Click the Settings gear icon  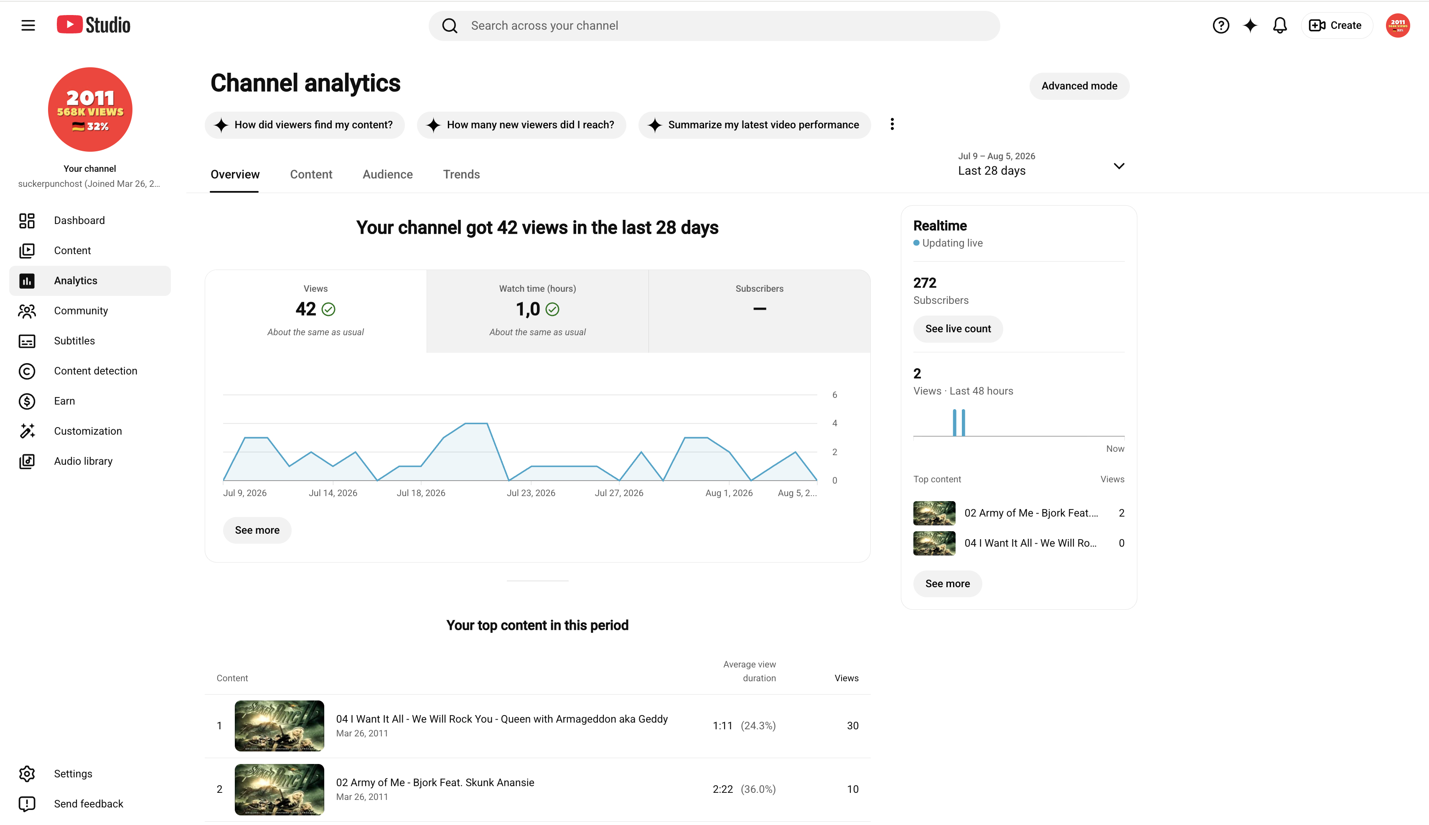(x=27, y=774)
